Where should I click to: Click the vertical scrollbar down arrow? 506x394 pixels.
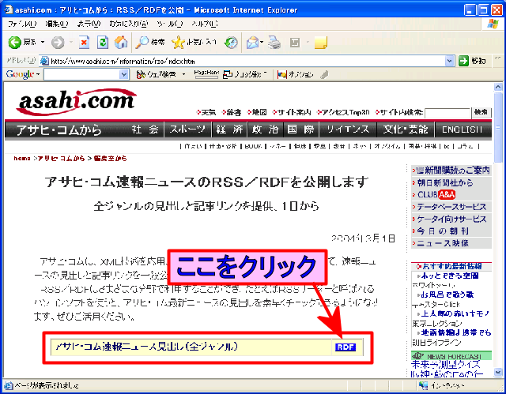pos(498,373)
